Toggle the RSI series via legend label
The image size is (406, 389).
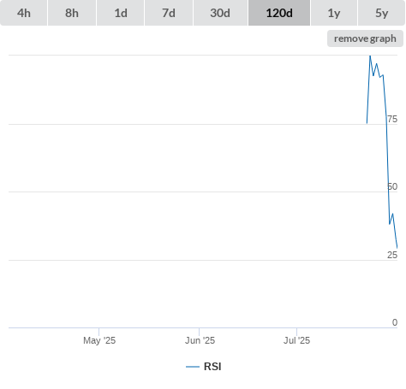pos(212,367)
